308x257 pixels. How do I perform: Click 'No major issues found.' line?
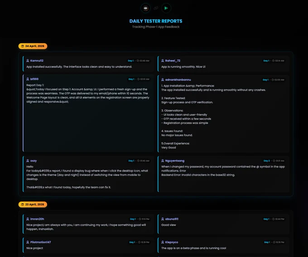pyautogui.click(x=177, y=135)
